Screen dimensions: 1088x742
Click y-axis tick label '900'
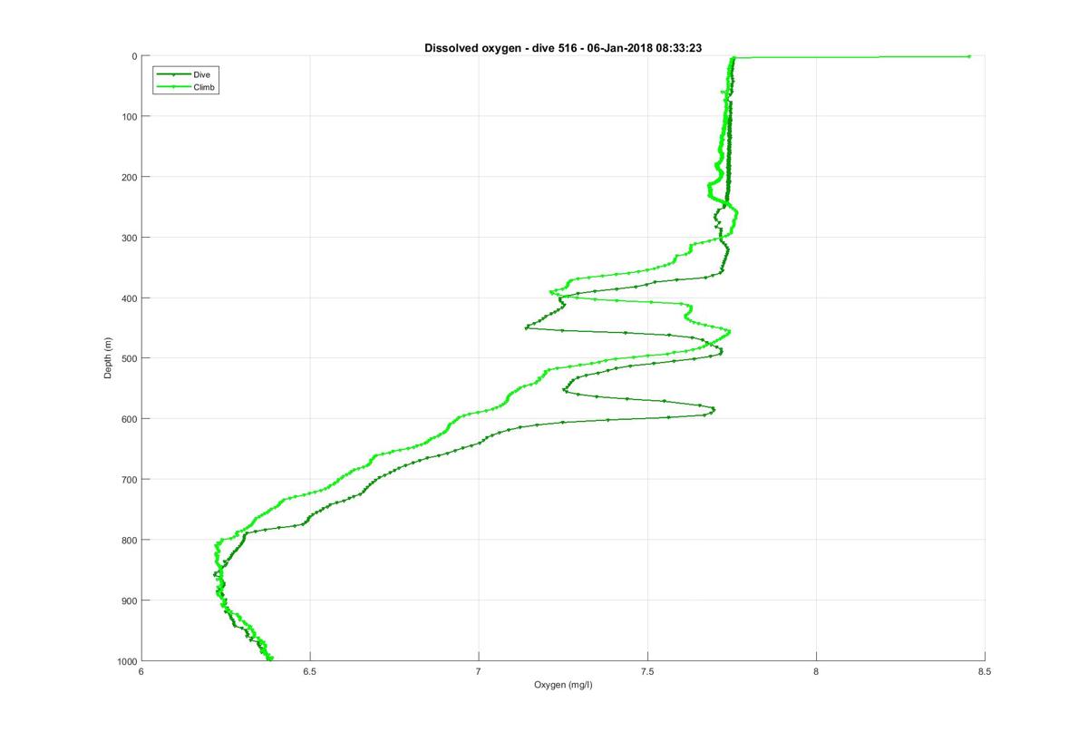[x=129, y=600]
